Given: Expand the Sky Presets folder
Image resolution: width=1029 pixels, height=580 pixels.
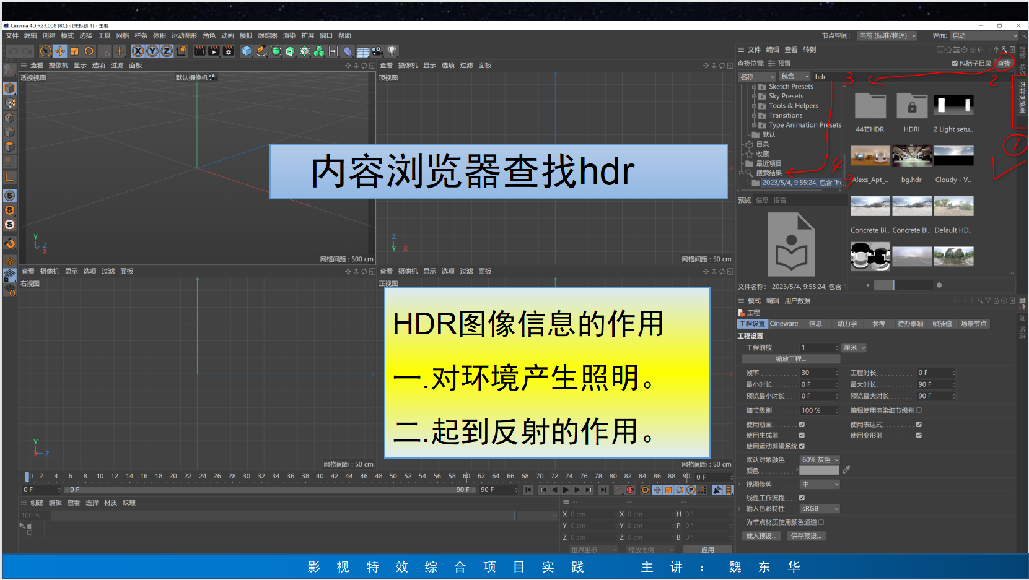Looking at the screenshot, I should coord(754,96).
